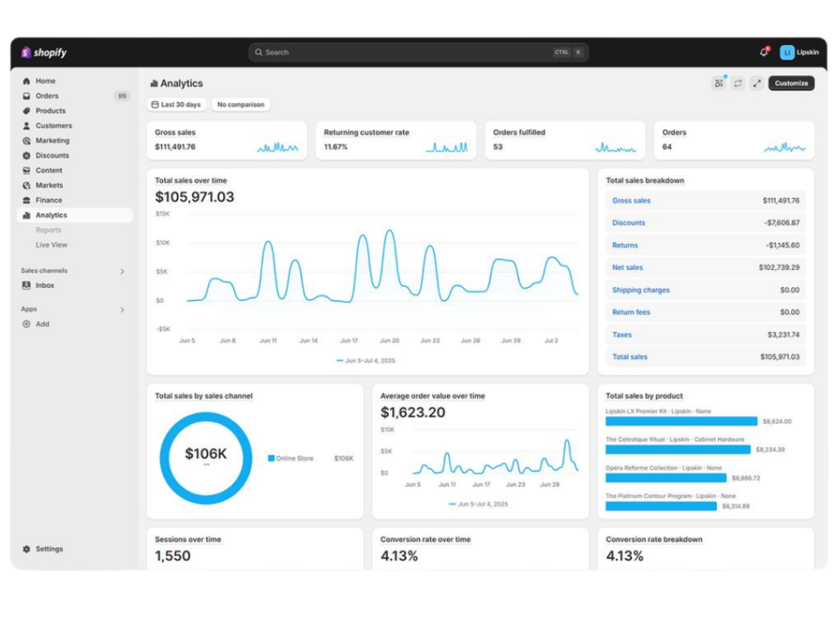
Task: Open the Last 30 days date picker
Action: [x=176, y=104]
